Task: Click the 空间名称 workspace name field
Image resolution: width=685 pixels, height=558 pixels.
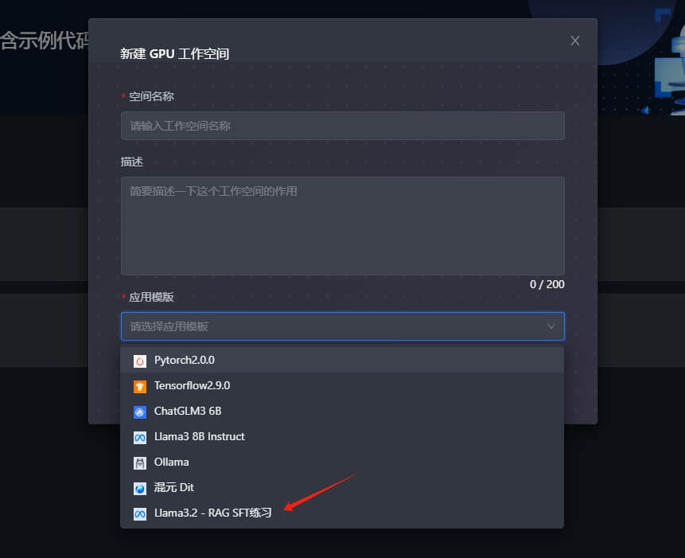Action: point(342,125)
